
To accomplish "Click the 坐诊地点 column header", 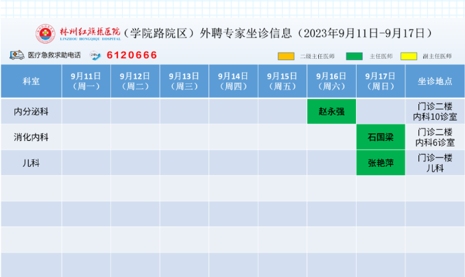I will (435, 81).
